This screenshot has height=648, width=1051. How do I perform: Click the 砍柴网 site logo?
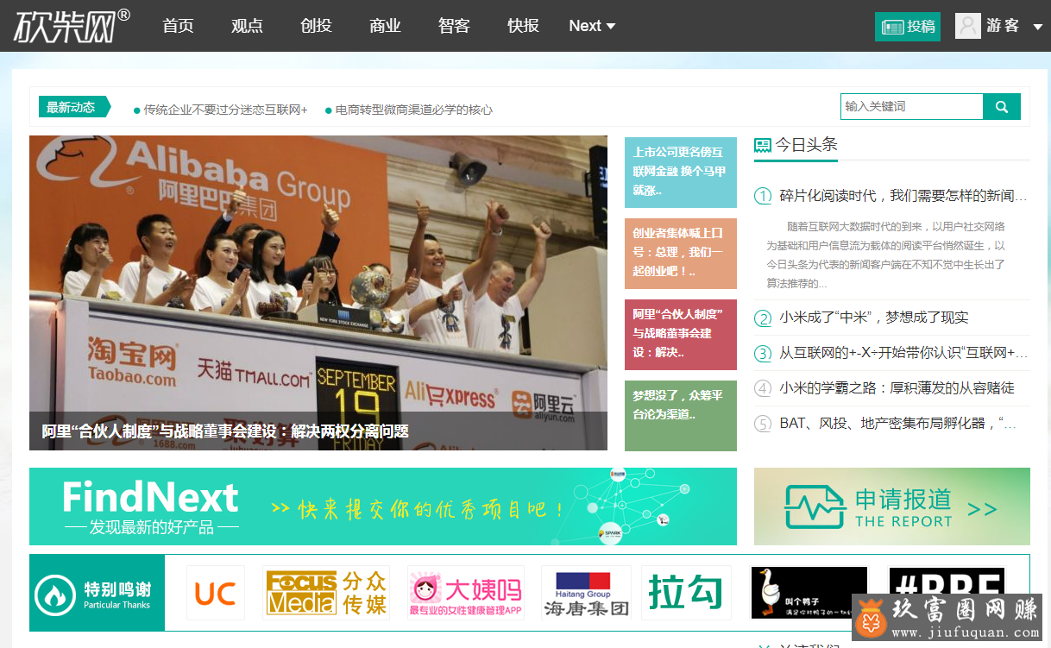[x=72, y=26]
